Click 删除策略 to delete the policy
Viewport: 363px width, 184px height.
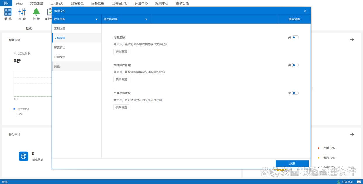coord(294,19)
